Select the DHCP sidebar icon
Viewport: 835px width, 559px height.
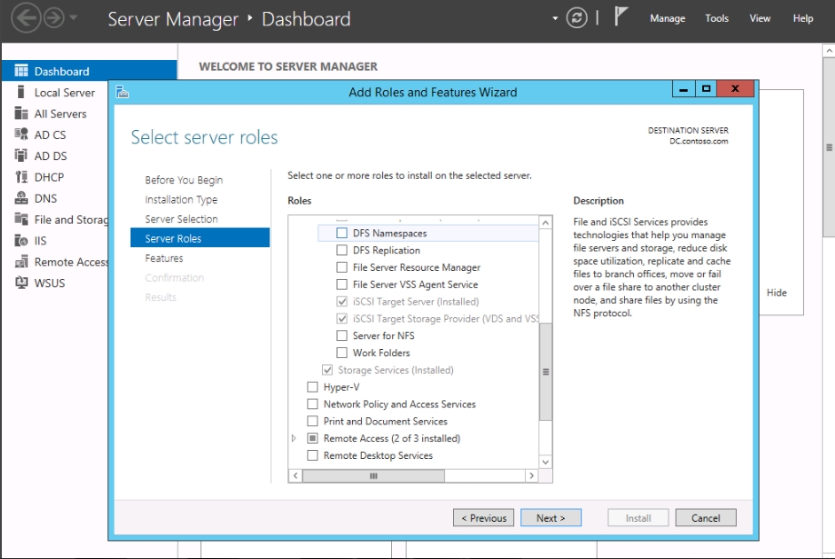tap(22, 177)
